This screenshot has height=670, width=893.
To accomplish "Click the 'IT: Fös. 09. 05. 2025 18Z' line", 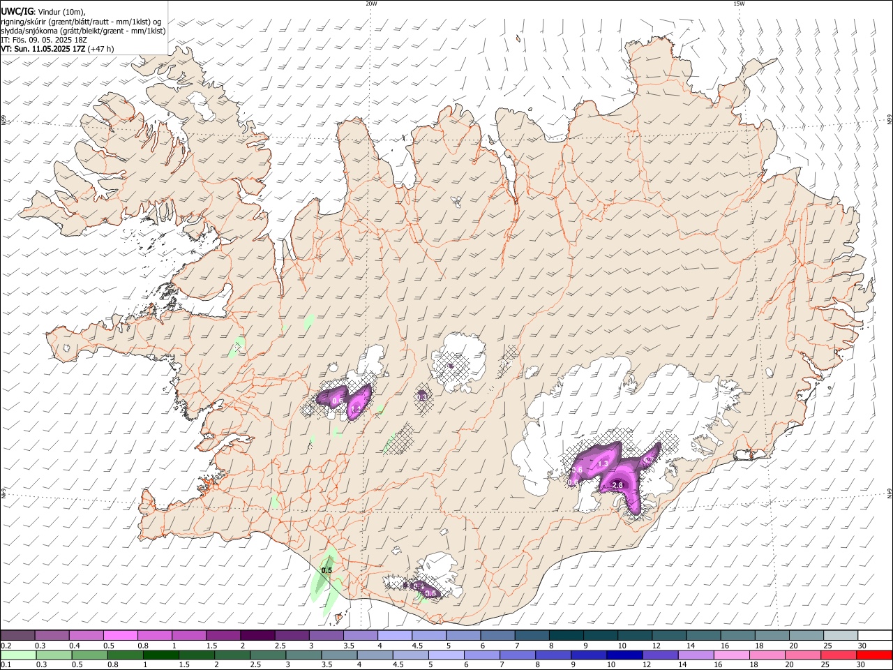I will click(x=44, y=40).
